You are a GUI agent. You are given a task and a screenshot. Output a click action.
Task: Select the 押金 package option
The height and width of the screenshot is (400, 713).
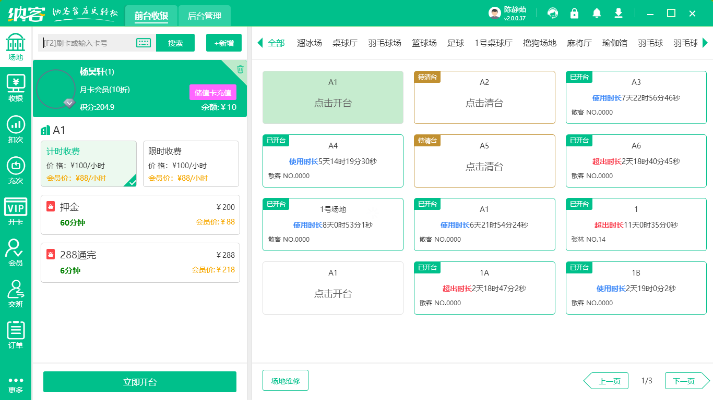coord(140,215)
